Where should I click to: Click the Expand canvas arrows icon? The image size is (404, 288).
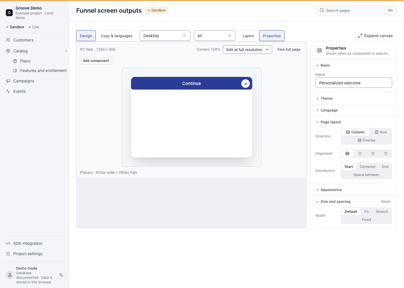360,36
